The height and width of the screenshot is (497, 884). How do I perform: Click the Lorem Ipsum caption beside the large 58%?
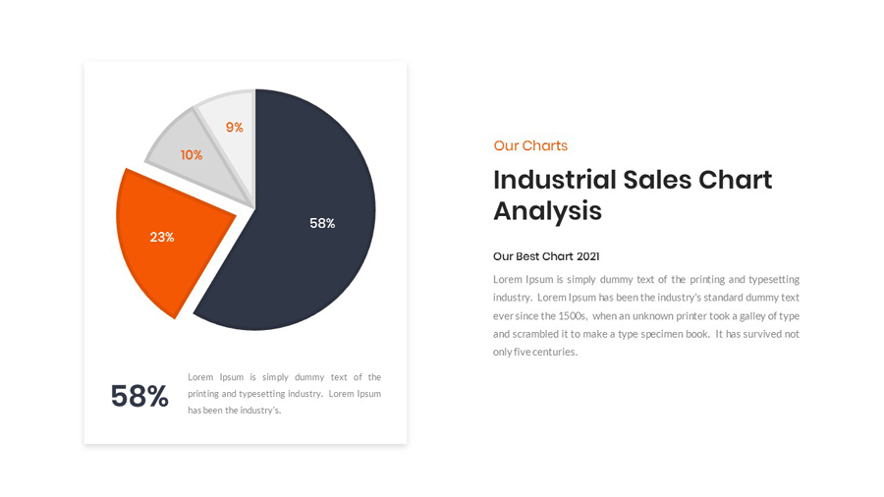(x=284, y=393)
